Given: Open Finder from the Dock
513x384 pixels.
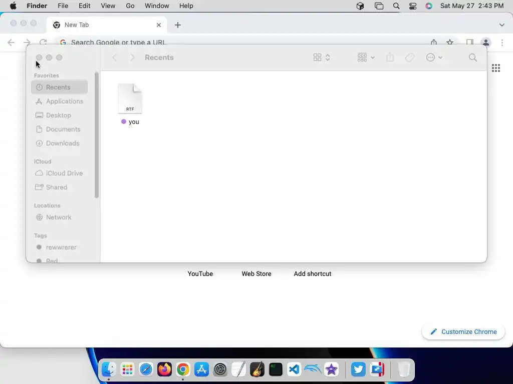Looking at the screenshot, I should (x=109, y=369).
